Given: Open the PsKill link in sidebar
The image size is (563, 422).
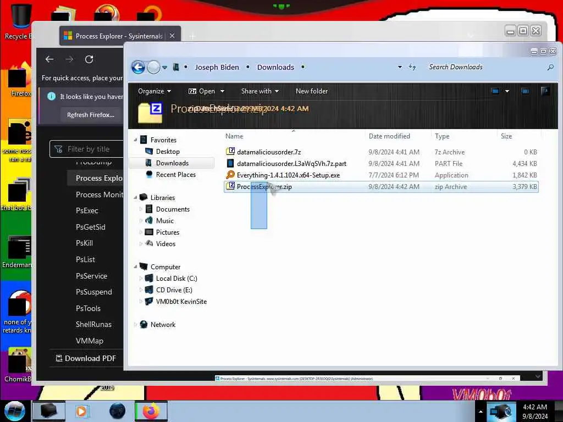Looking at the screenshot, I should click(84, 243).
